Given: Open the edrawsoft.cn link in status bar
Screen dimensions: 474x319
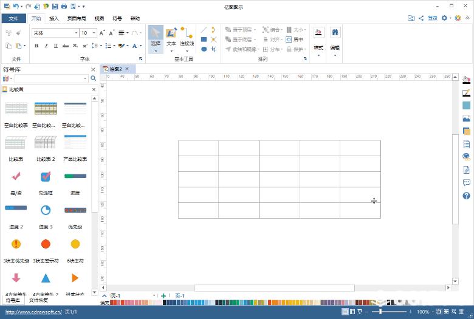Looking at the screenshot, I should coord(33,312).
